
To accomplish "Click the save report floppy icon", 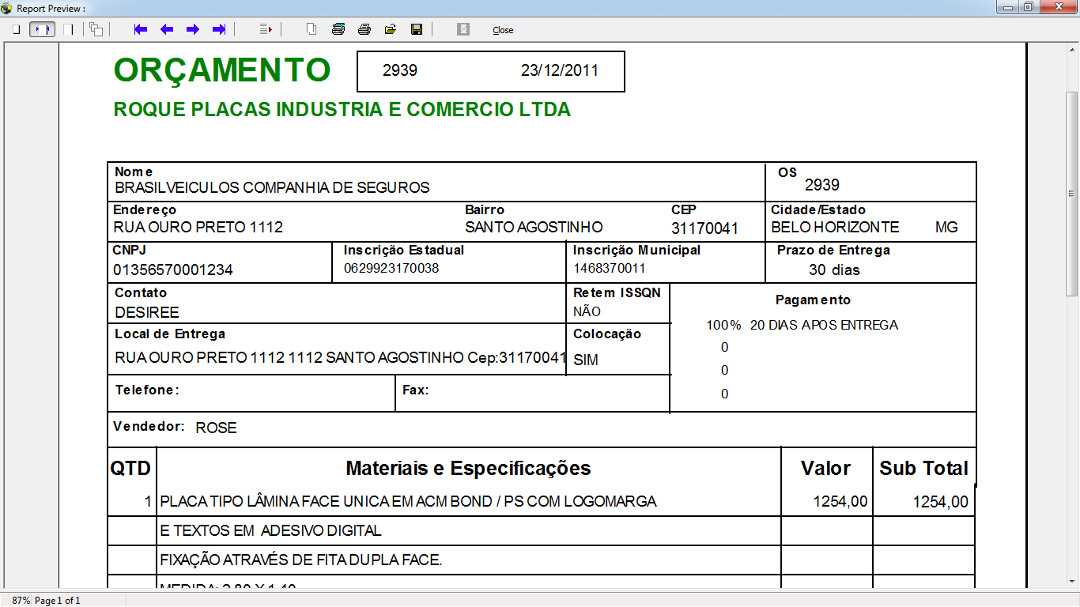I will 417,29.
